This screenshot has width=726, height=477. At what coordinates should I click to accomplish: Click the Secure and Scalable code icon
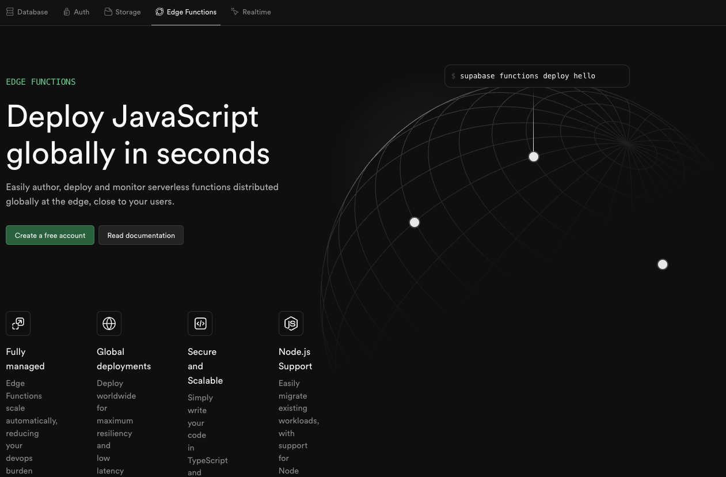[200, 324]
